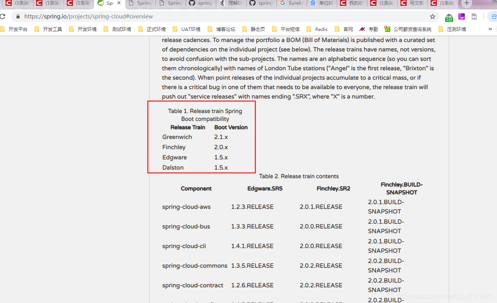Open the 压测环境 bookmark folder

(453, 29)
